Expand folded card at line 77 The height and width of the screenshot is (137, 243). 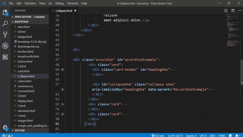[x=62, y=114]
